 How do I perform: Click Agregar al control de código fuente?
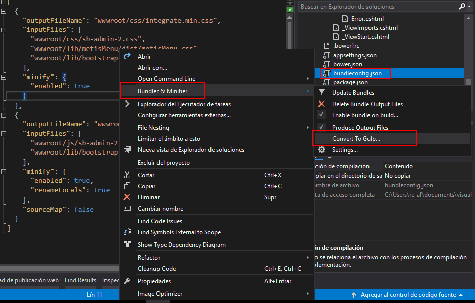click(x=408, y=295)
